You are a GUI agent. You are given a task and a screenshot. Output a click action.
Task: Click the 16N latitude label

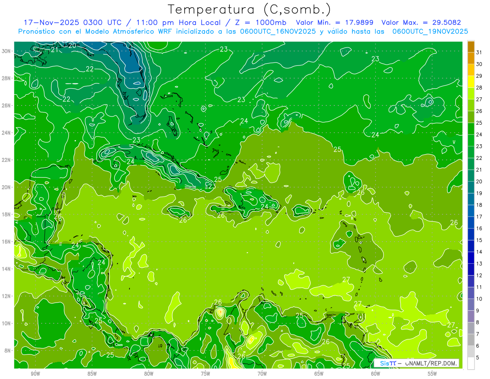[x=7, y=242]
